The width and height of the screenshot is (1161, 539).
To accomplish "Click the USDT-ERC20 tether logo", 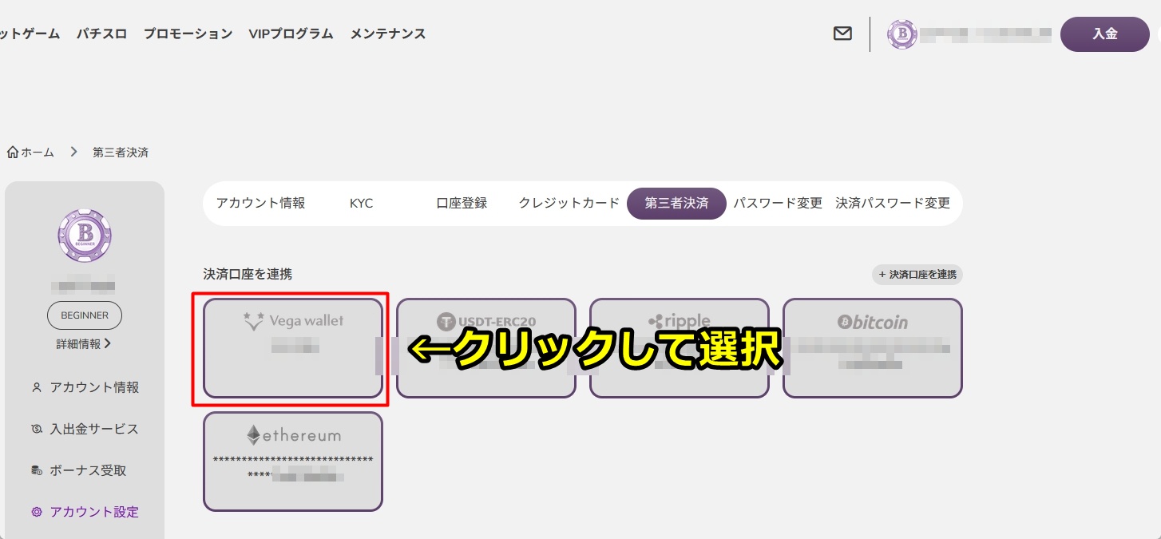I will (486, 321).
